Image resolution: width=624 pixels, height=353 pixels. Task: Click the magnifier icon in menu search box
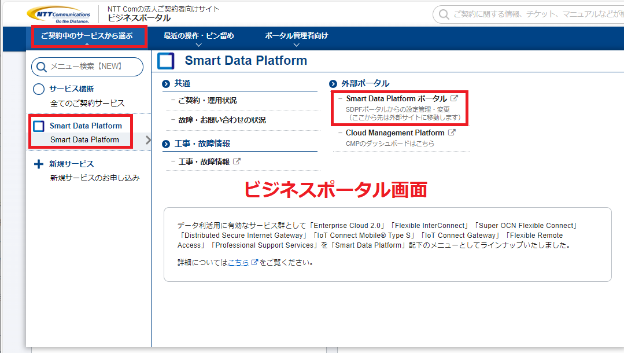(42, 67)
